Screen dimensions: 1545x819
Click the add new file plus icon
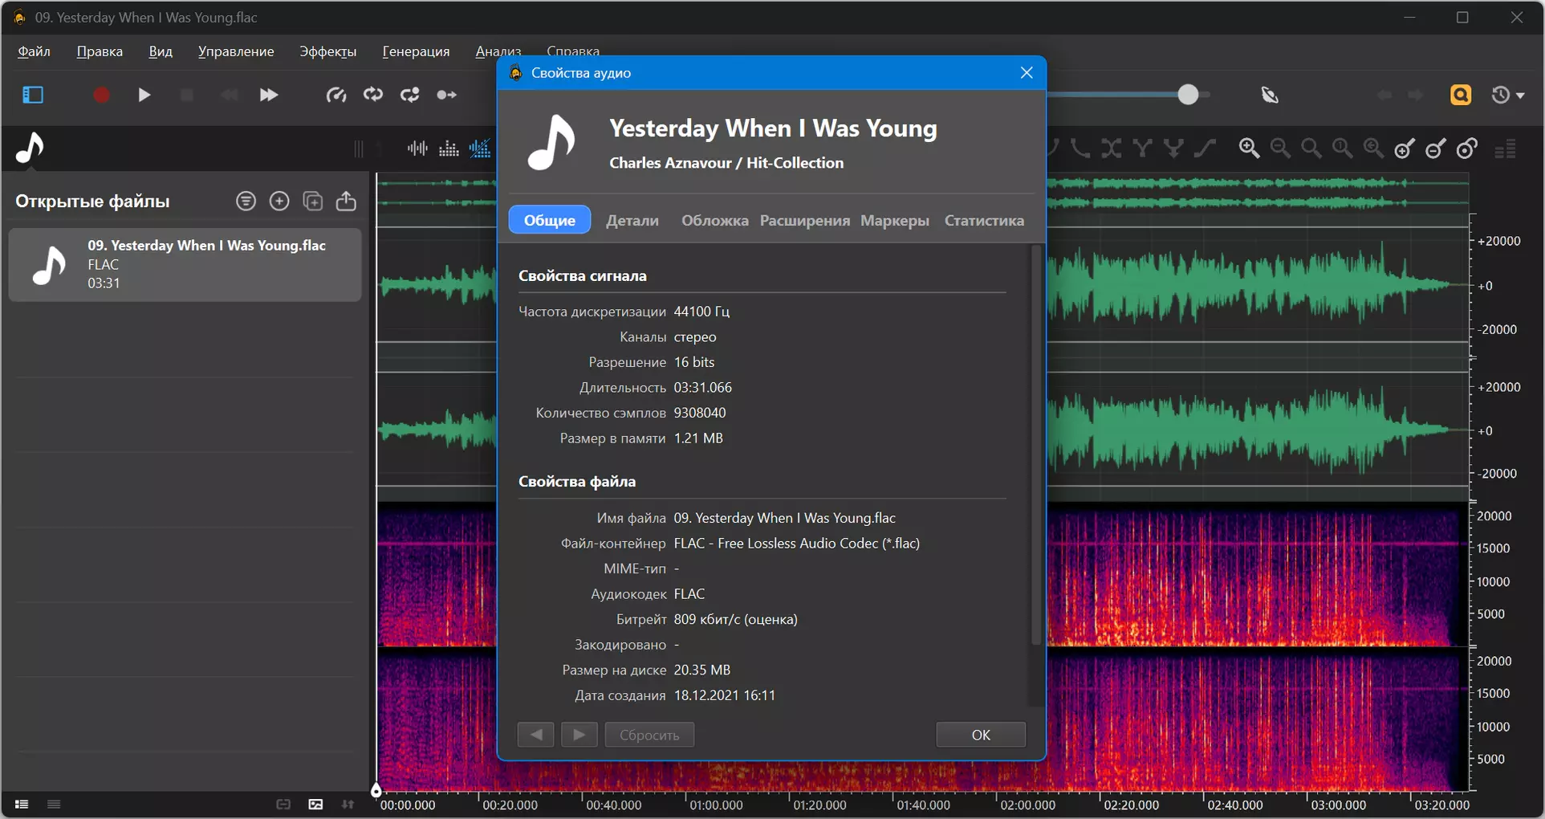tap(279, 201)
